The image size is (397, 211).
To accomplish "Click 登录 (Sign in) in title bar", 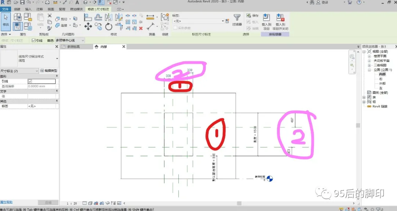I will [x=325, y=2].
